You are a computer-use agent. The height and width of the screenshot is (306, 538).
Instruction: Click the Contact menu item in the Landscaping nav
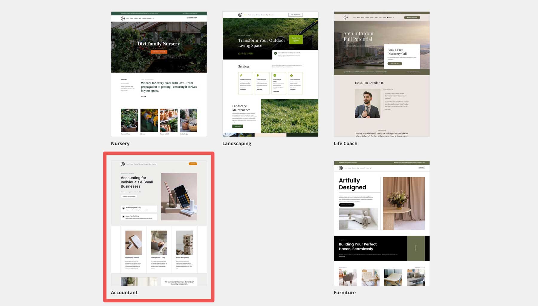point(271,15)
